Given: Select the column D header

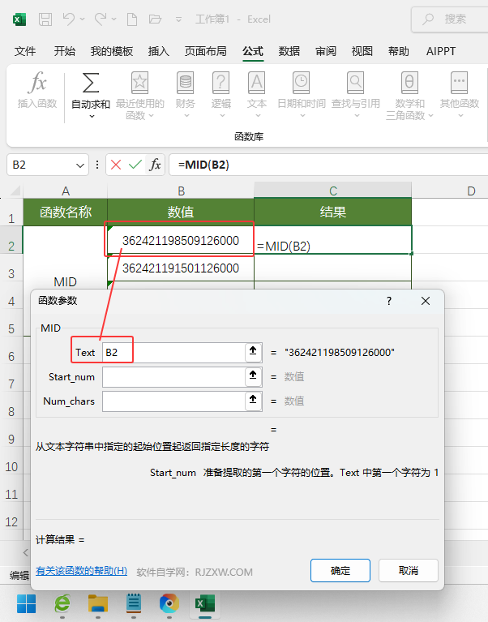Looking at the screenshot, I should click(x=471, y=191).
